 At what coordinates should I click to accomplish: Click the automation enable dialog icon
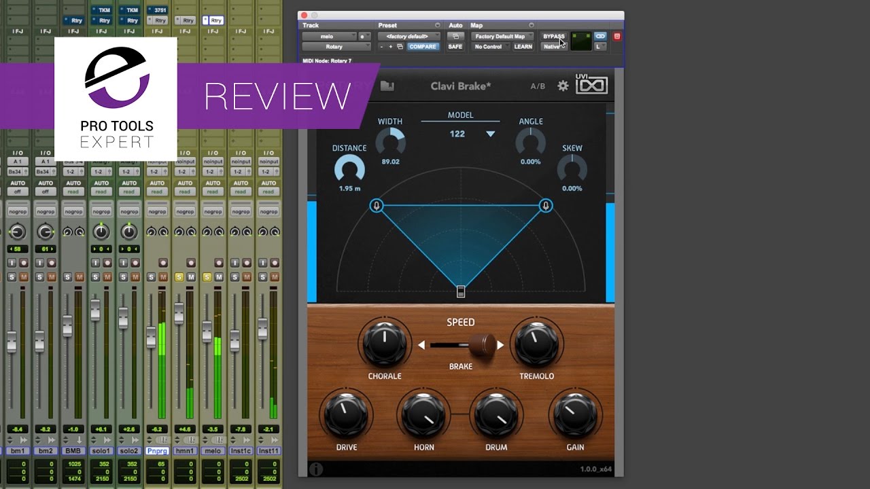(455, 36)
